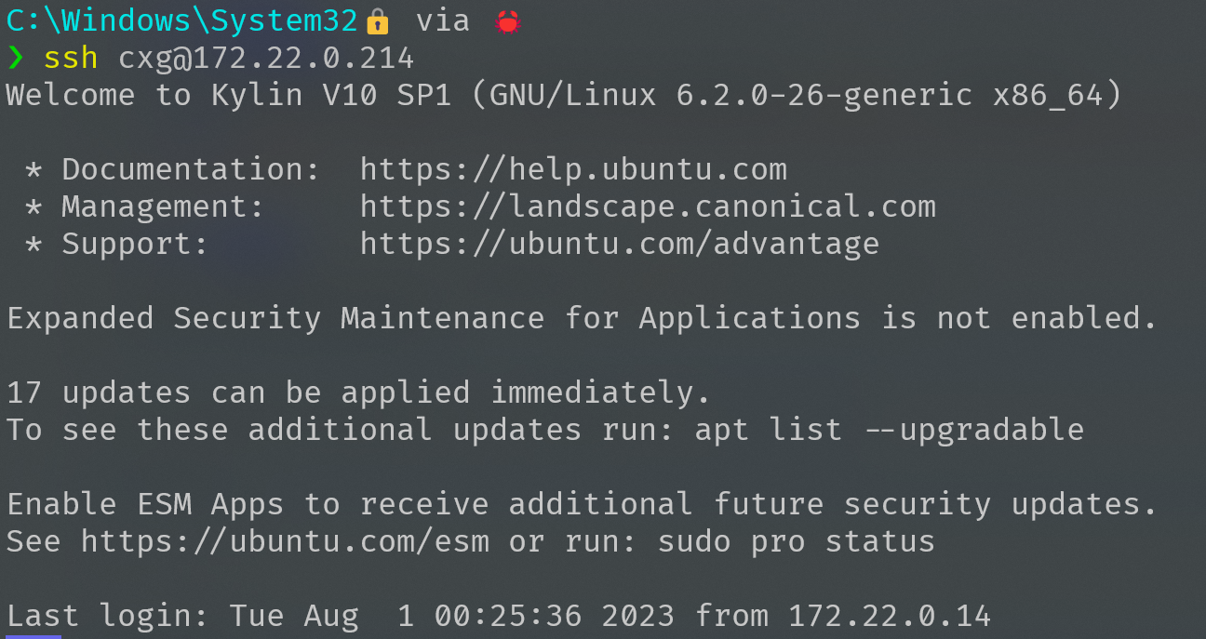Viewport: 1206px width, 639px height.
Task: Click the red crab Rust icon
Action: point(506,21)
